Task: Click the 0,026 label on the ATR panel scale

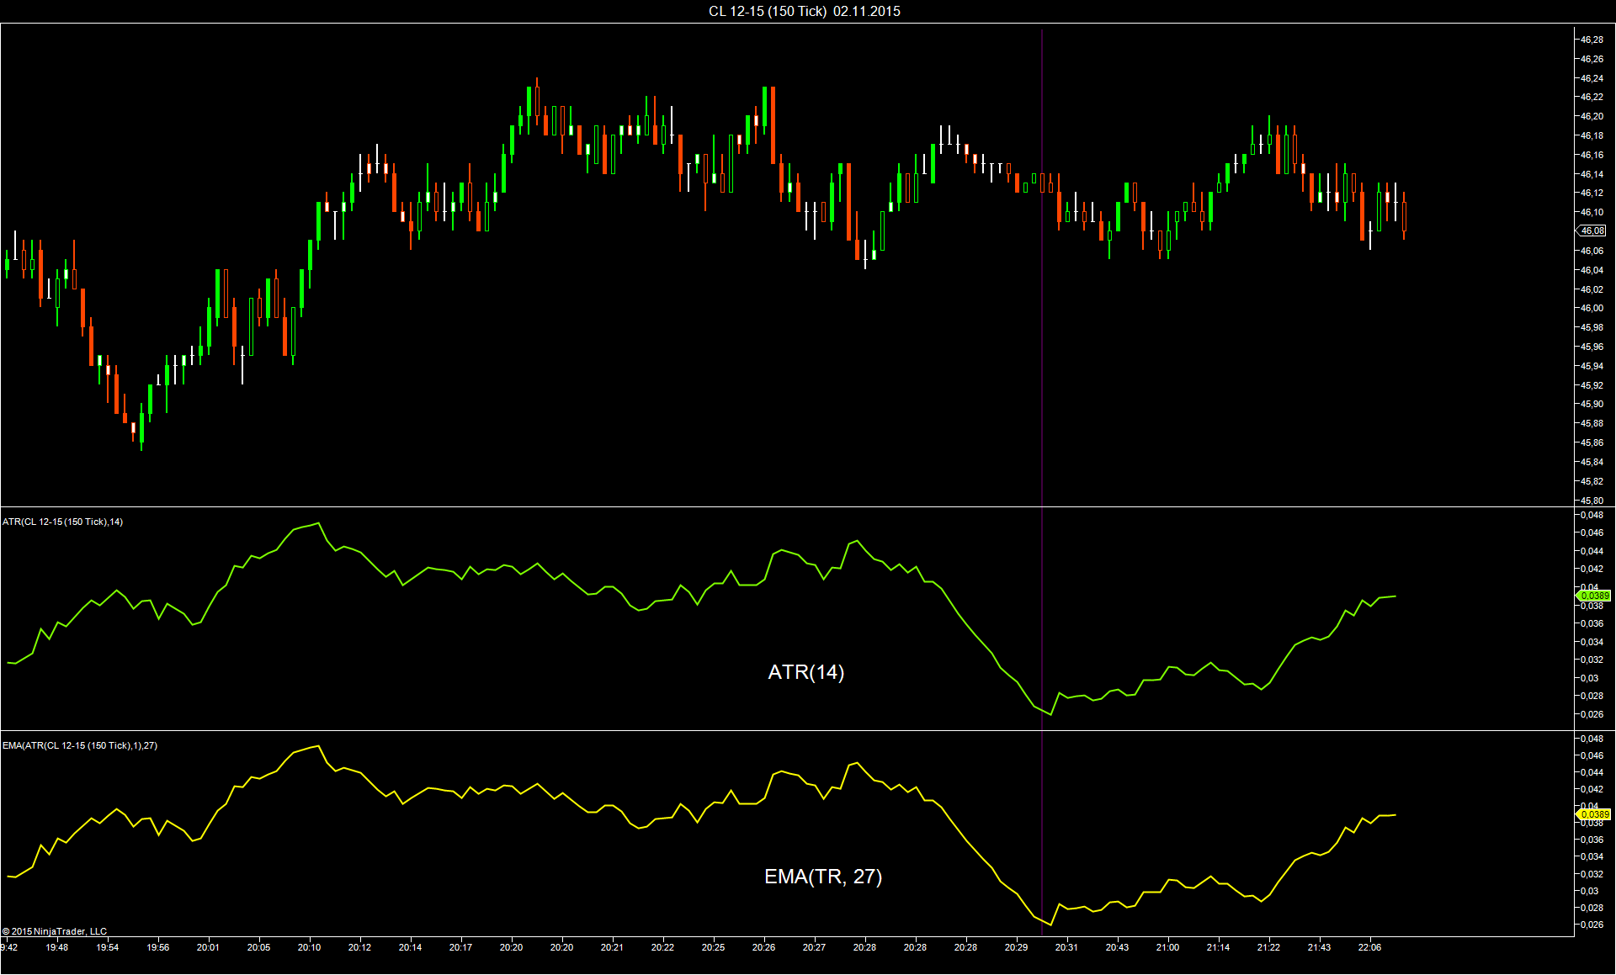Action: click(x=1591, y=714)
